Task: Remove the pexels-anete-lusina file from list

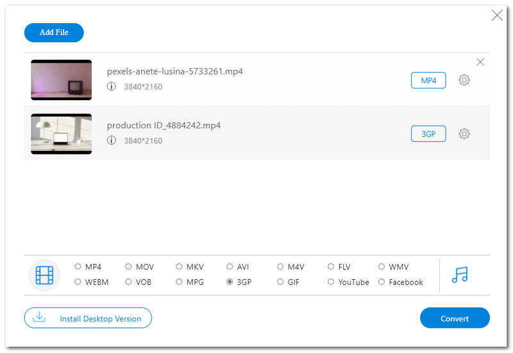Action: pos(480,62)
